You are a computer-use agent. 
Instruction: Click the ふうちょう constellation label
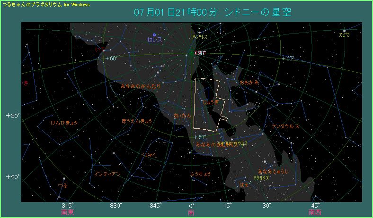(200, 174)
